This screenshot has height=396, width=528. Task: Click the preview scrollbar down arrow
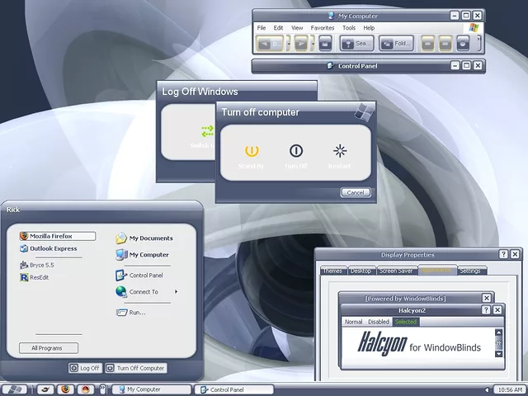pos(498,352)
